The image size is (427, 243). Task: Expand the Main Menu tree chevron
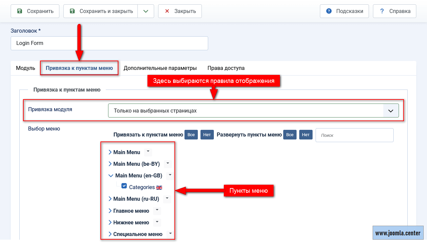point(110,152)
